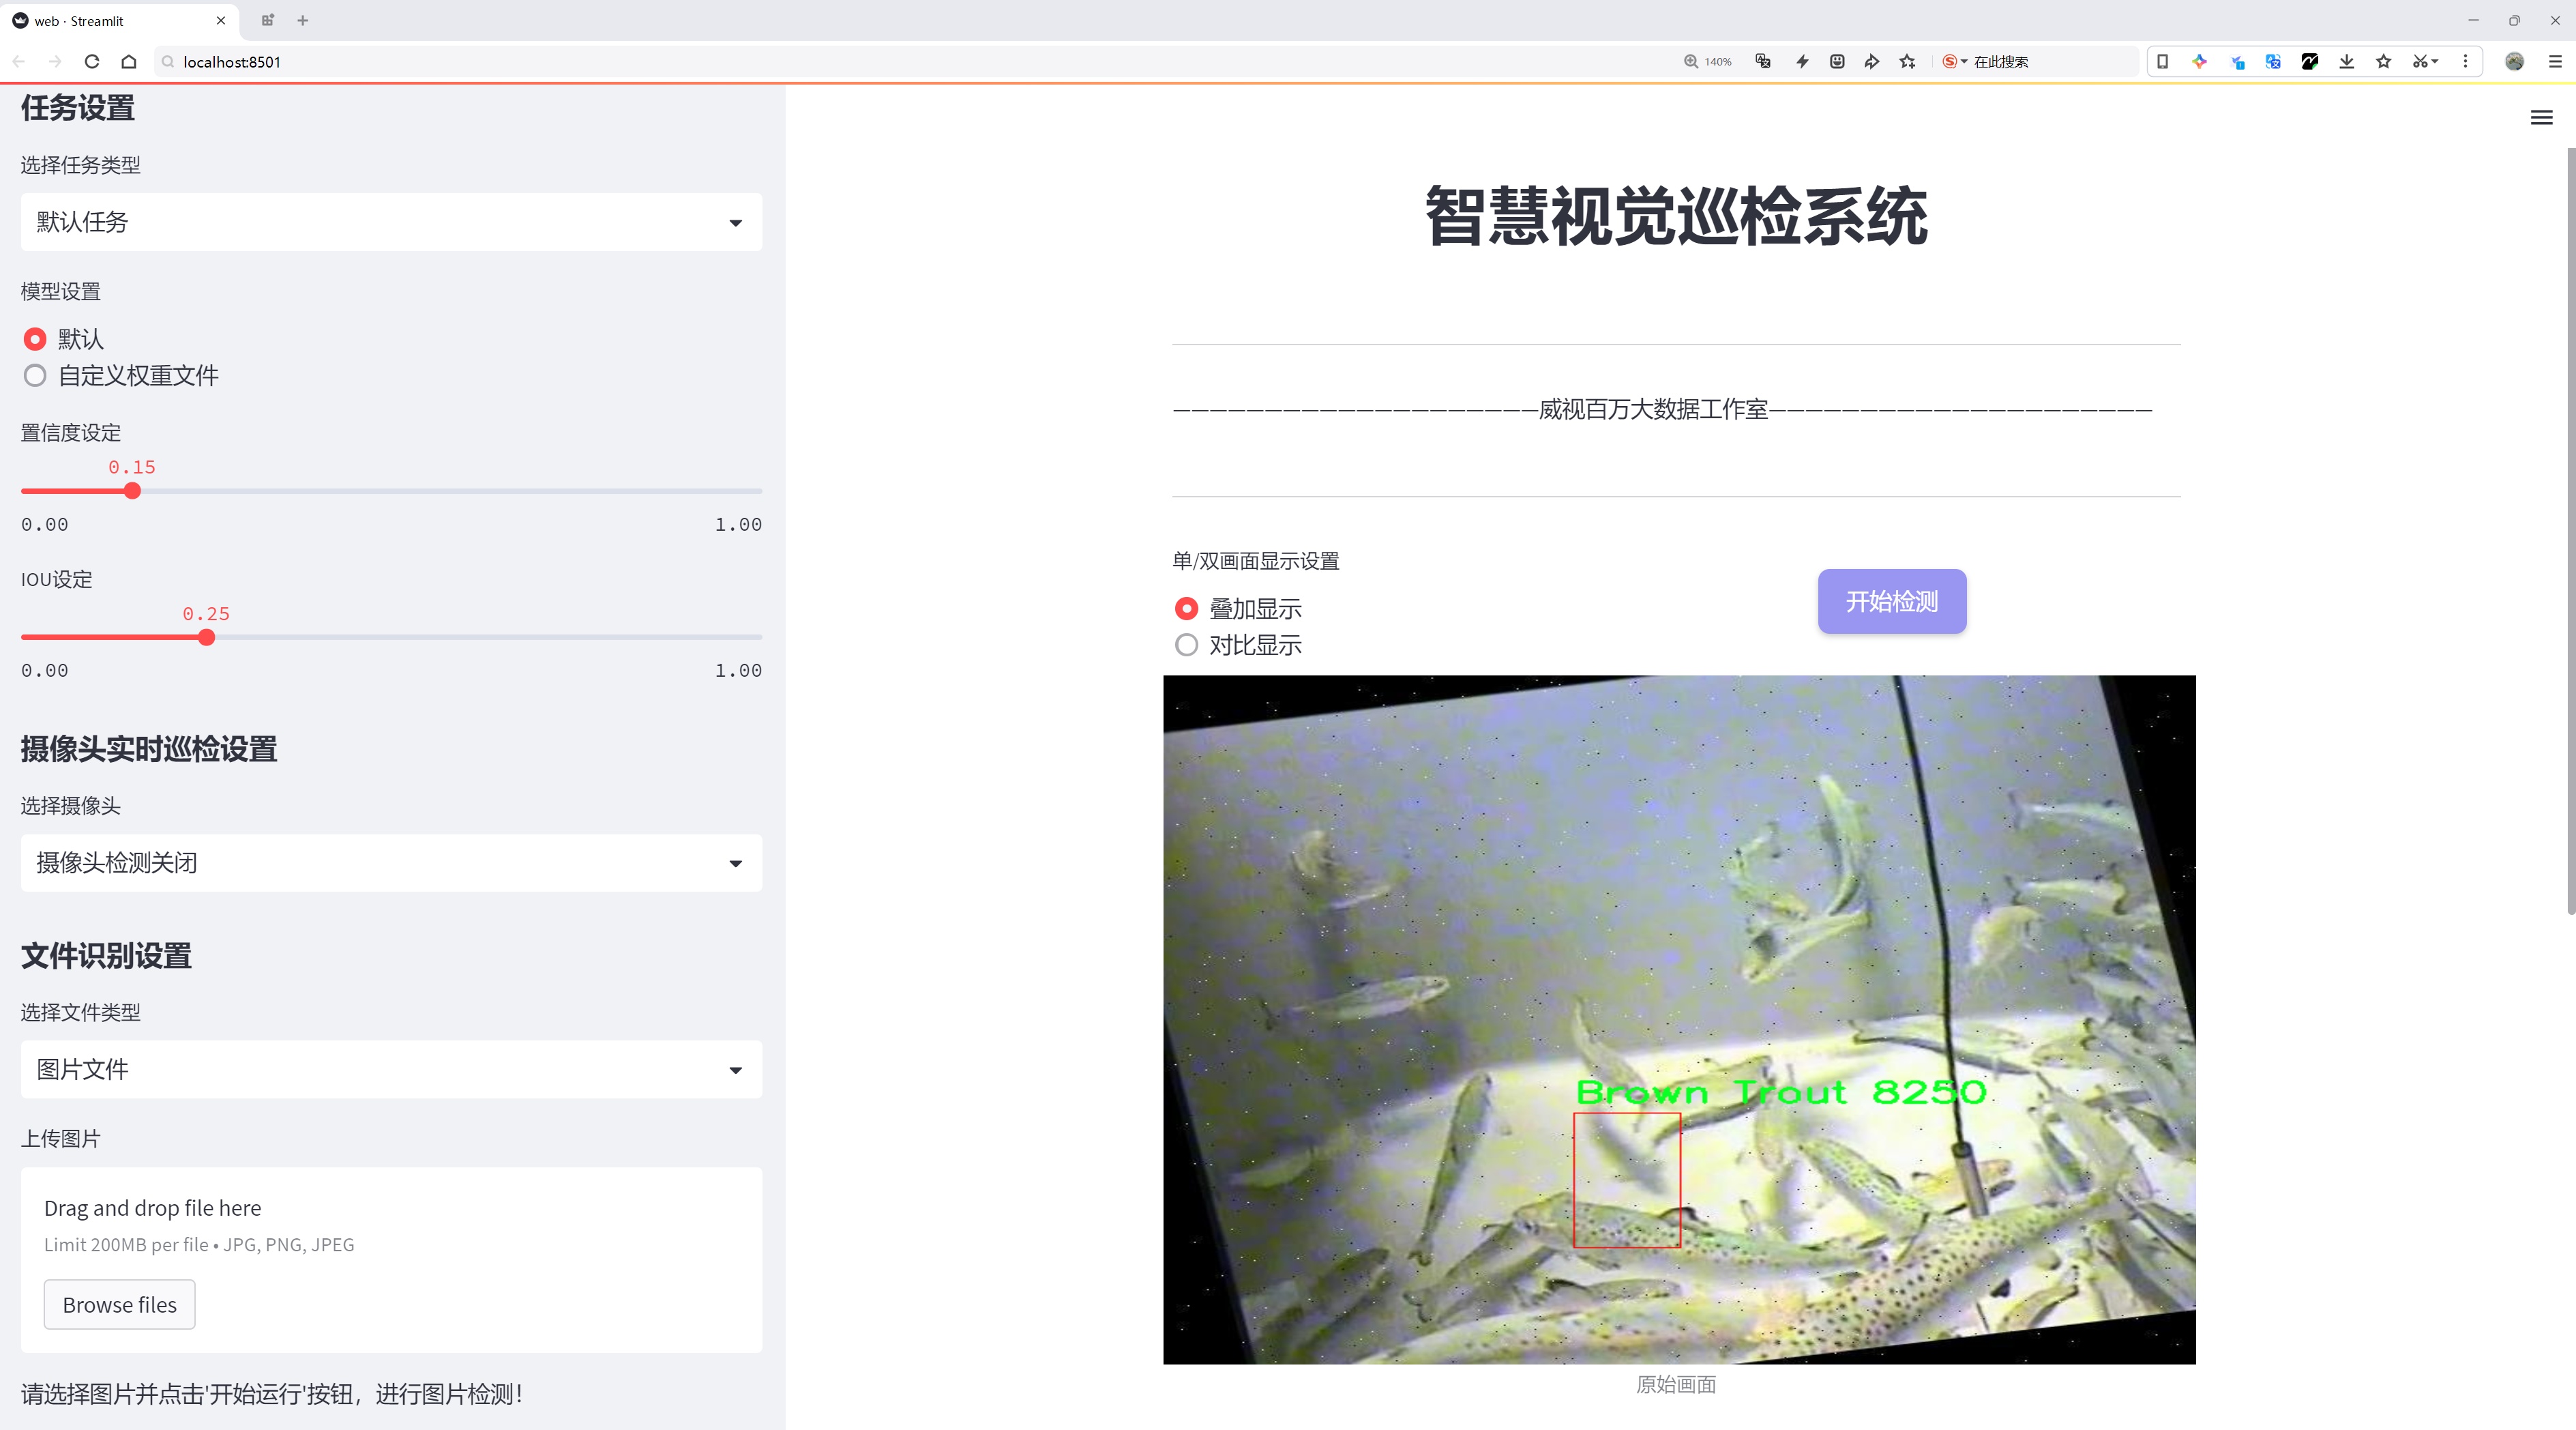Open a new browser tab

(x=303, y=20)
